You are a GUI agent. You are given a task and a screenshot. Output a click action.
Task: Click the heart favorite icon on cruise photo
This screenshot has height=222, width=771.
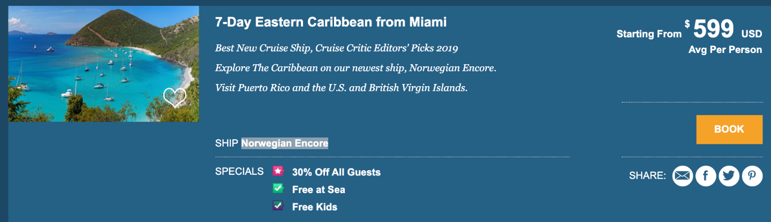point(175,97)
